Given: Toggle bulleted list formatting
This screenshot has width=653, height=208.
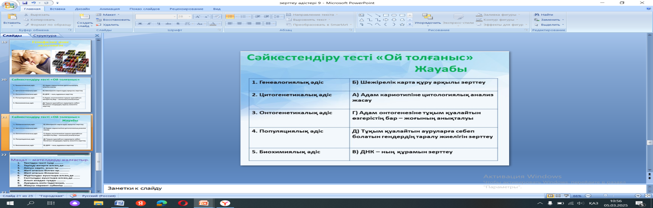Looking at the screenshot, I should (x=230, y=17).
